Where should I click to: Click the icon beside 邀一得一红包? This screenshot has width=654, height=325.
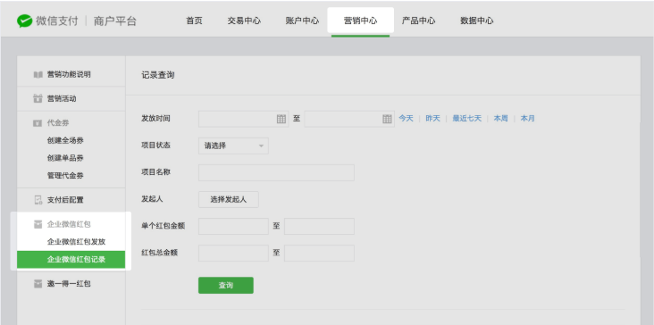(38, 284)
